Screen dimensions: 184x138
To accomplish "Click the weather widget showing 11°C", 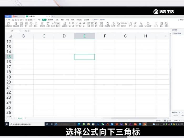I will pyautogui.click(x=156, y=124).
